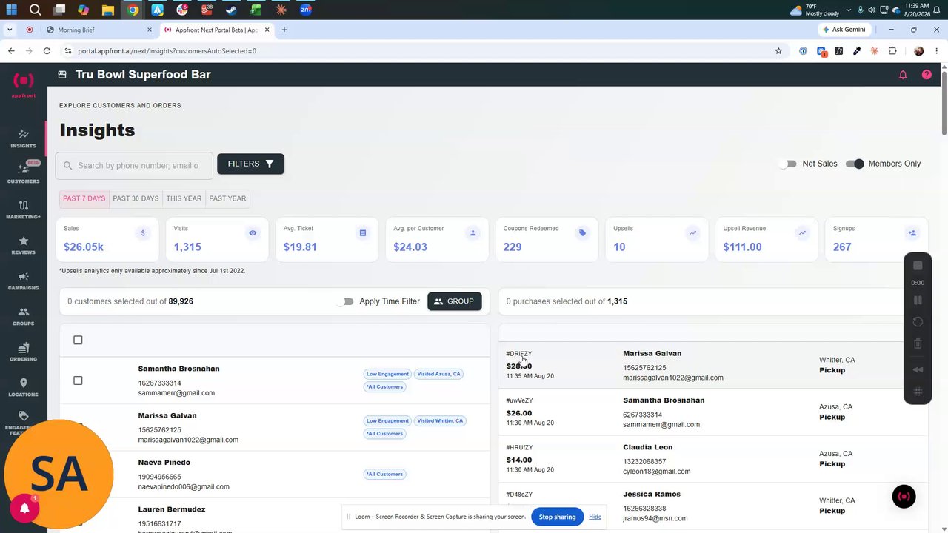The height and width of the screenshot is (533, 948).
Task: Switch to the Morning Brief browser tab
Action: (x=99, y=30)
